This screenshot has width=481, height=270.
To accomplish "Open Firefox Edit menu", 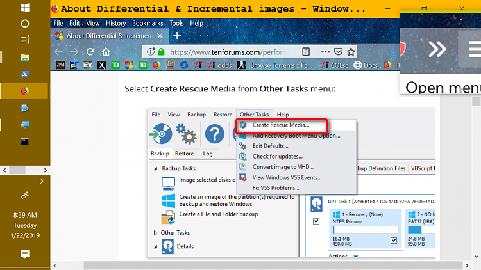I will (74, 23).
